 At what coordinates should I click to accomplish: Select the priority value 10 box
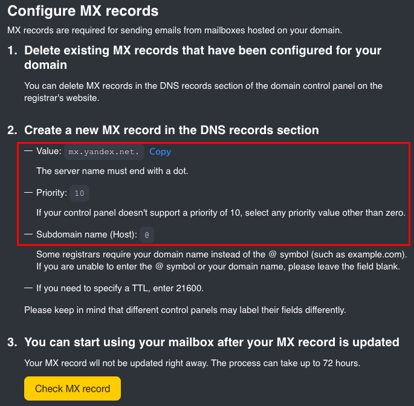pos(79,193)
